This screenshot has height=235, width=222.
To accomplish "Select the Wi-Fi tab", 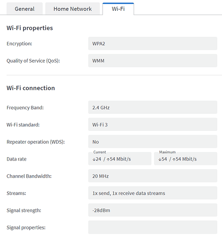I will [x=118, y=8].
